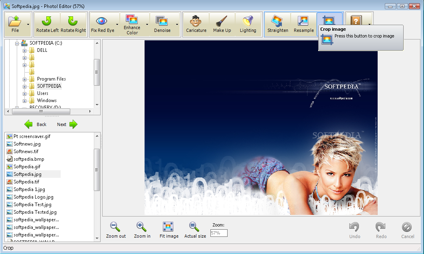Screen dimensions: 424x254
Task: Zoom in on the image
Action: (142, 230)
